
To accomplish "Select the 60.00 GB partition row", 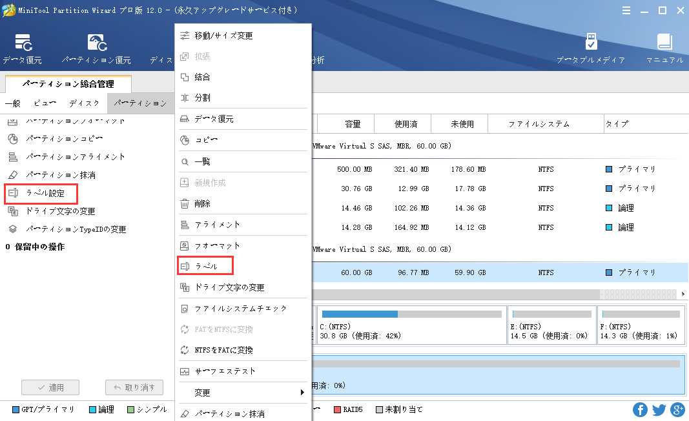I will click(497, 272).
